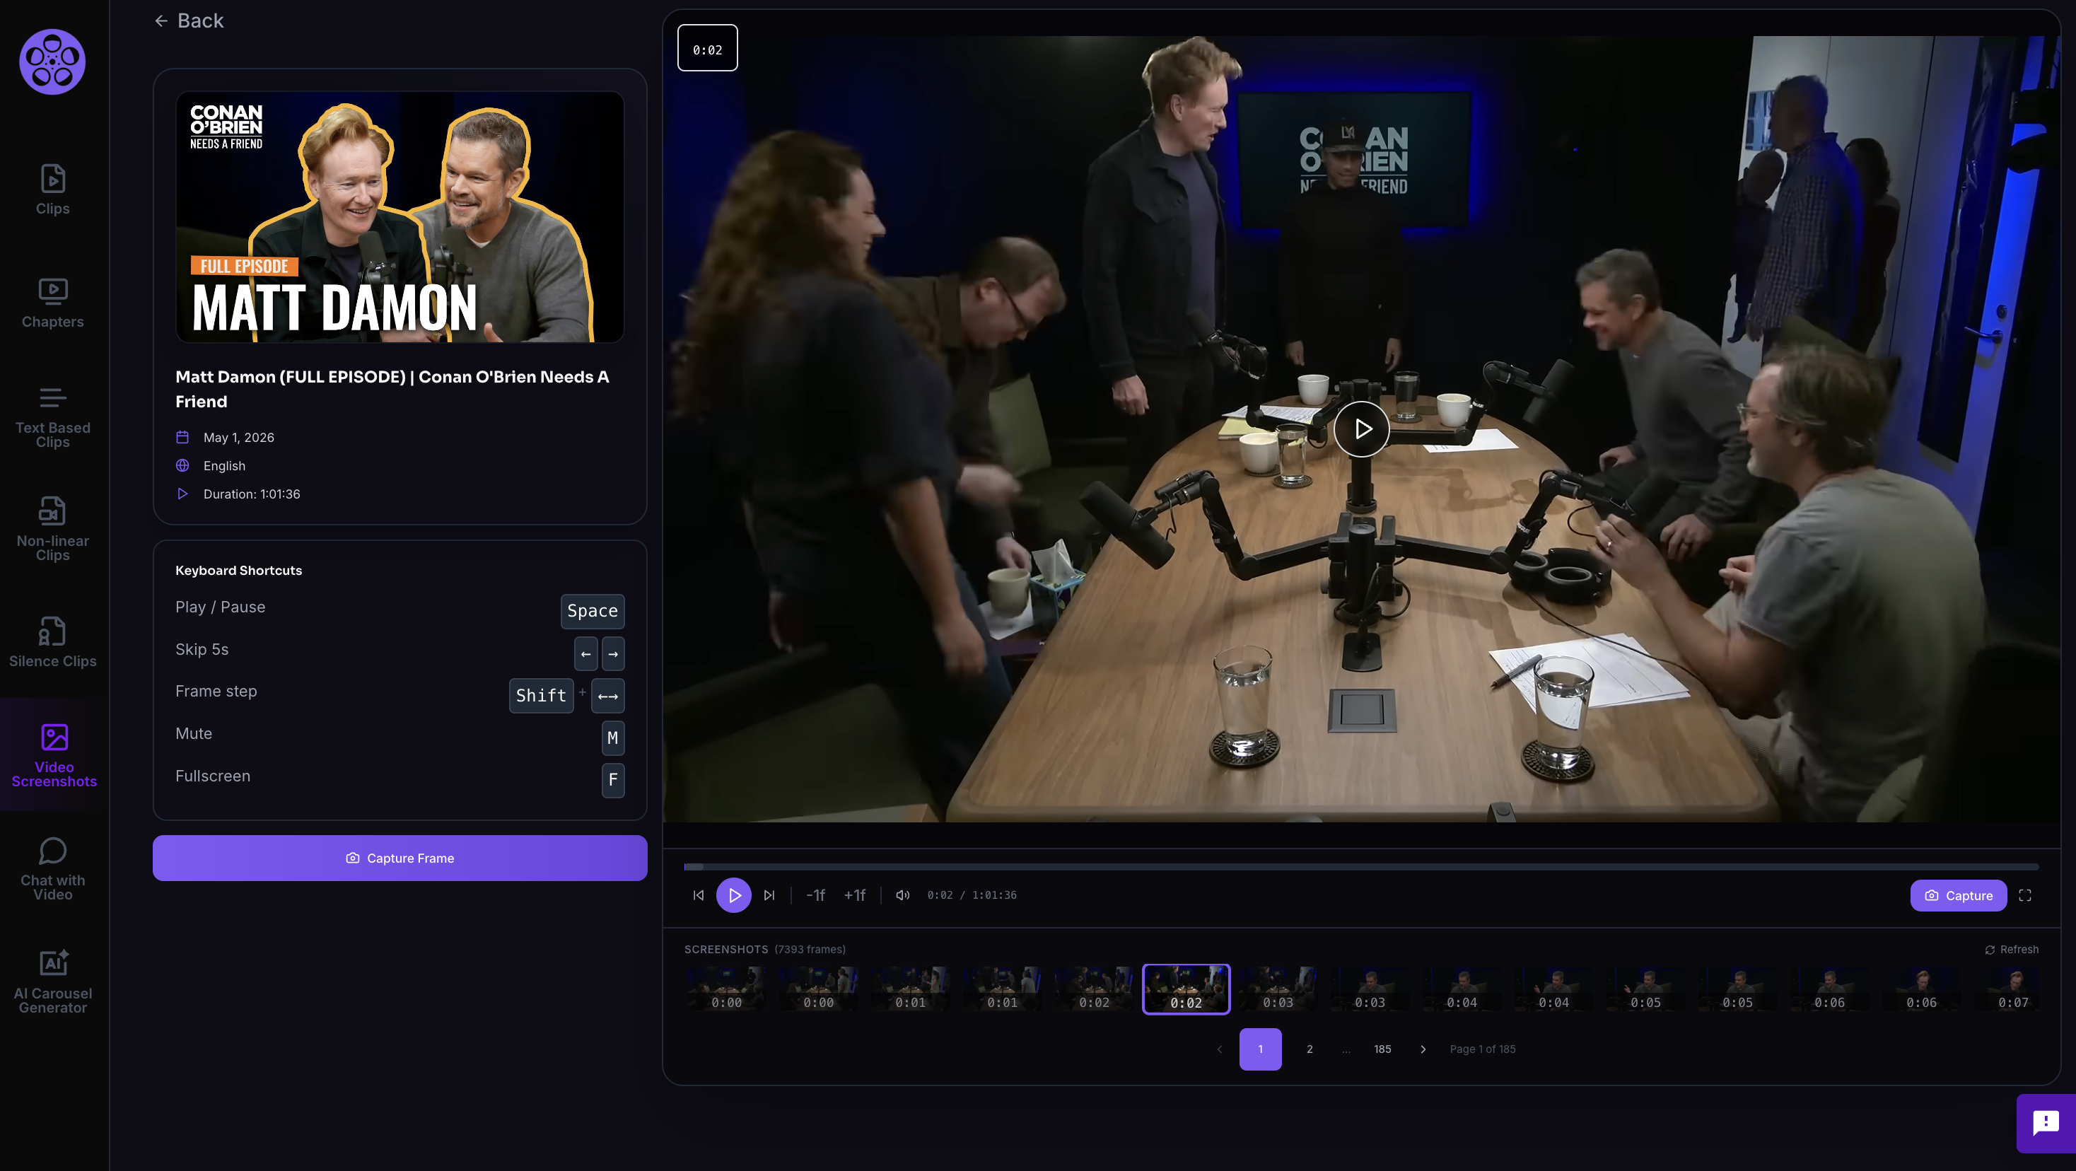
Task: Click the Space shortcut key
Action: coord(593,611)
